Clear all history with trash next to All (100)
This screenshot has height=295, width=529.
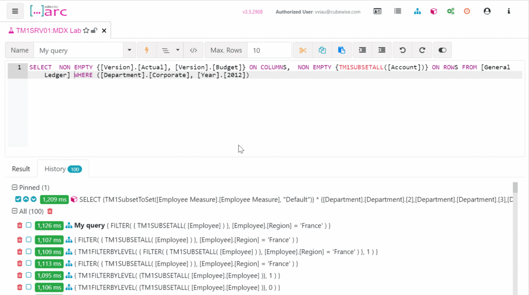pos(50,211)
